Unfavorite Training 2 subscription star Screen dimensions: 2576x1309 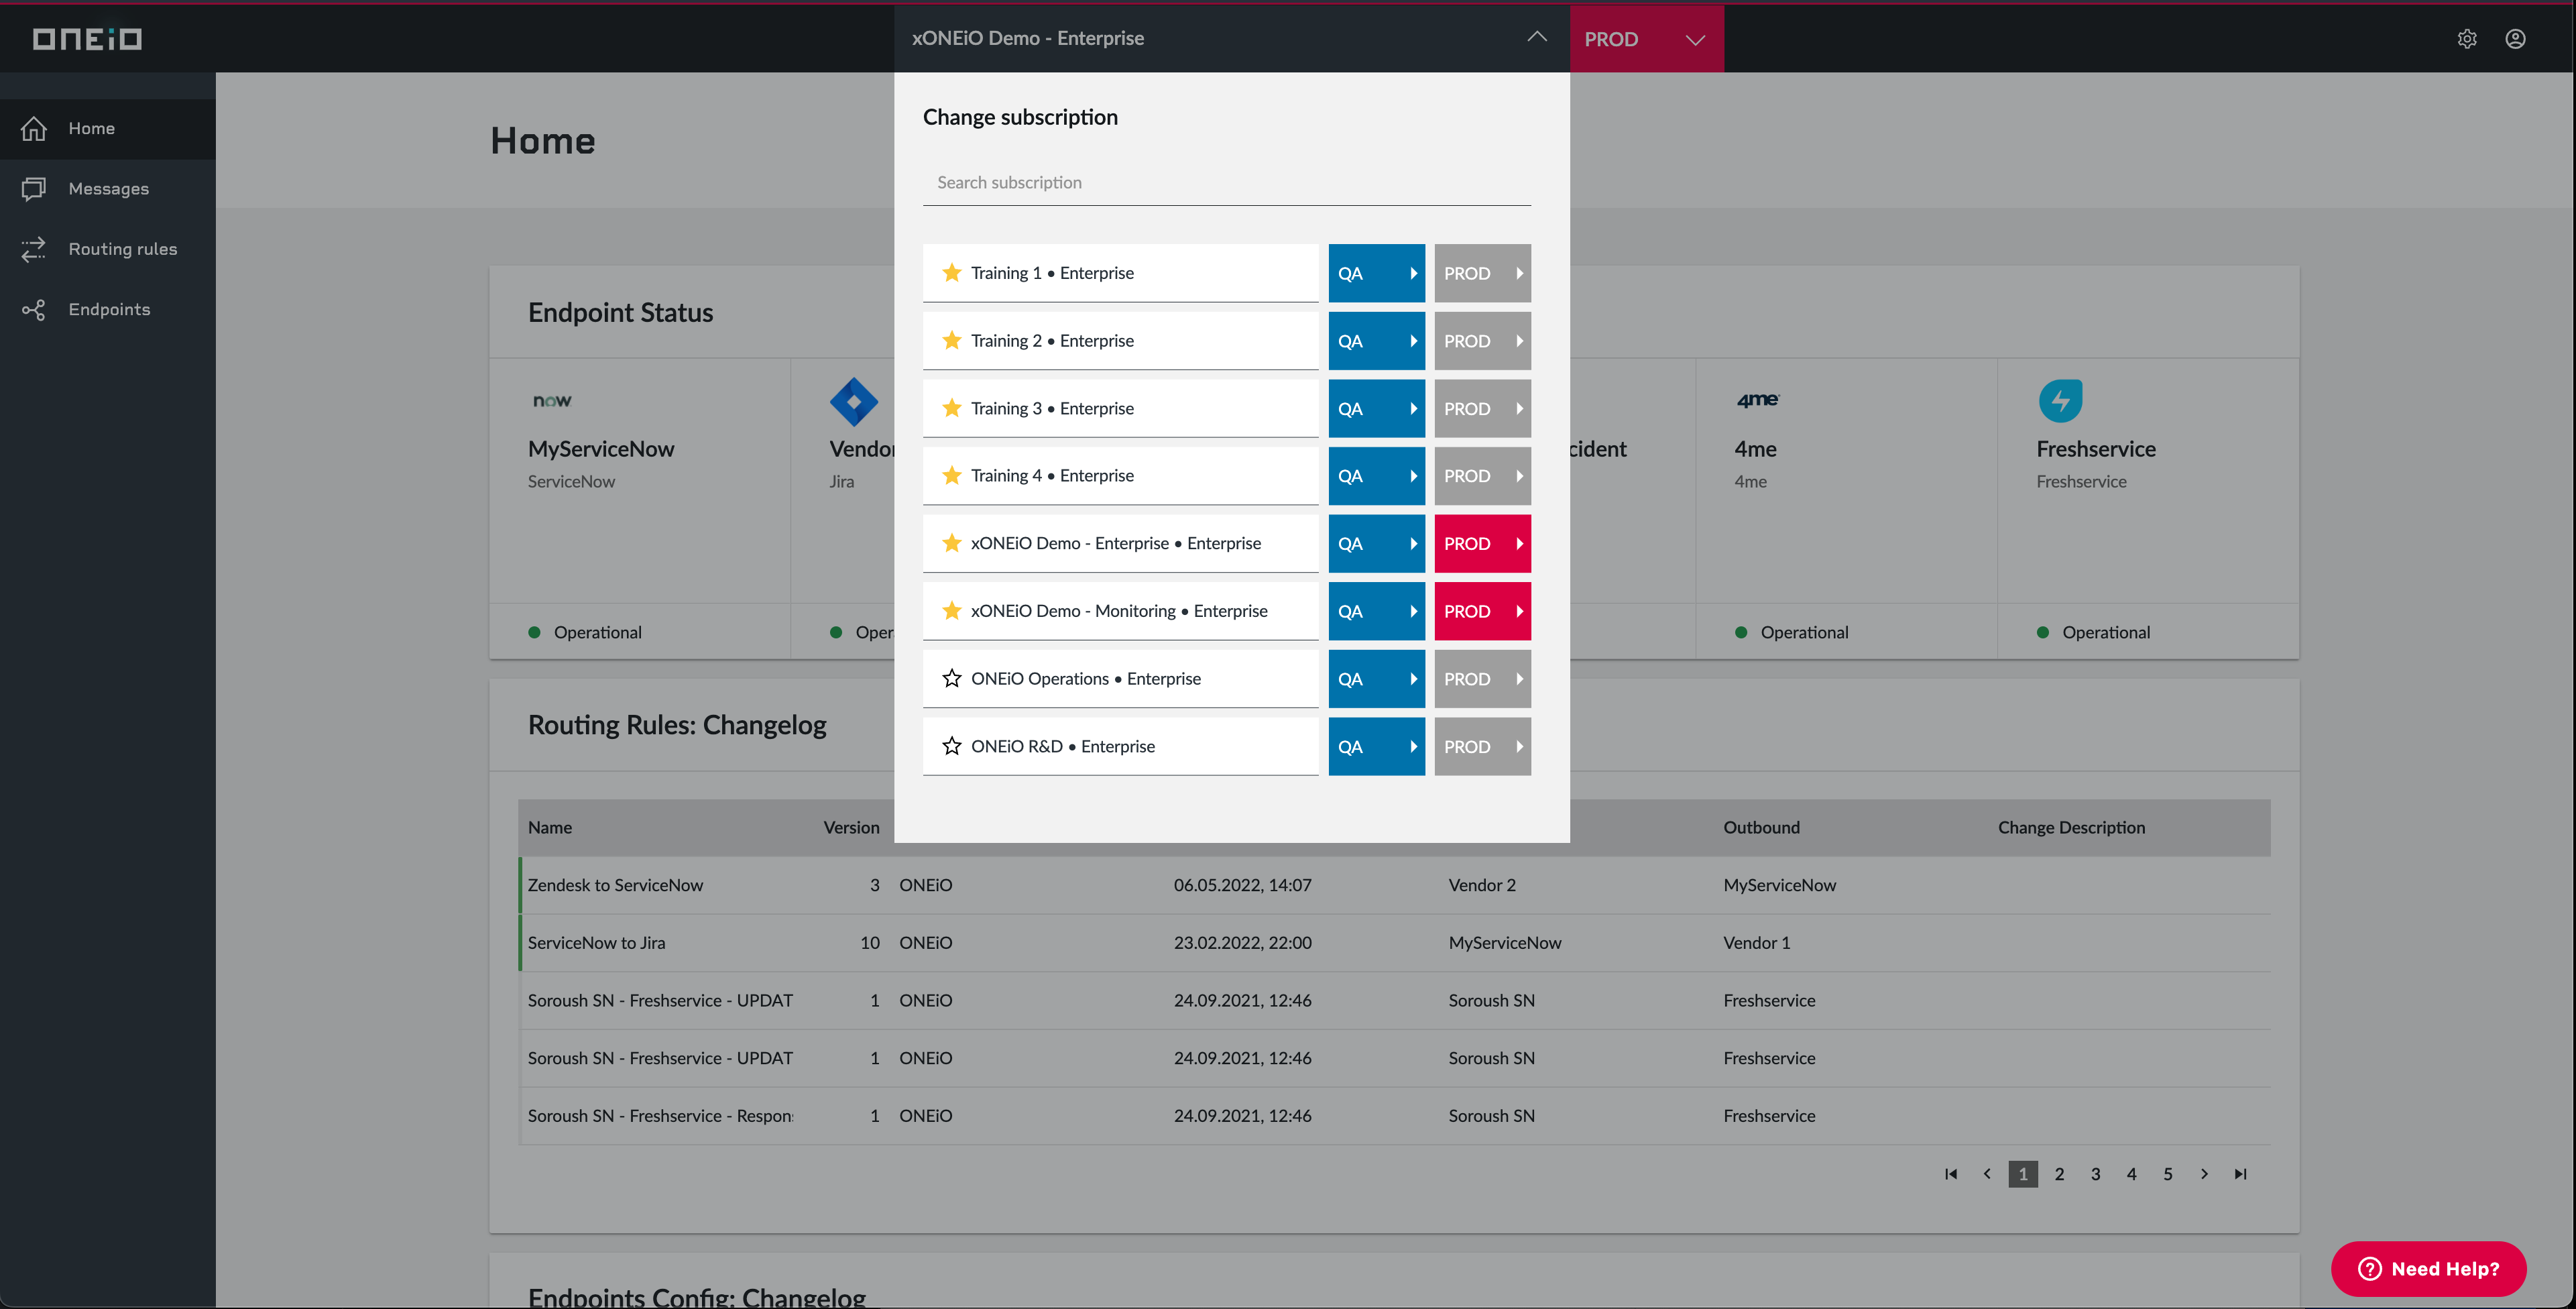click(x=951, y=340)
